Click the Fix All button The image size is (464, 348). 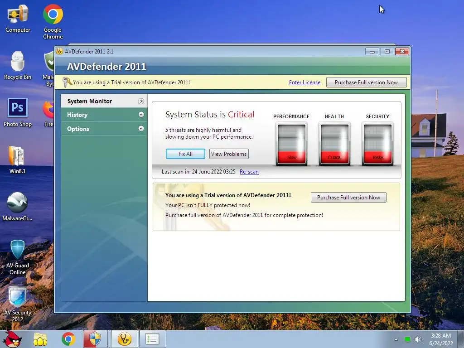(185, 154)
